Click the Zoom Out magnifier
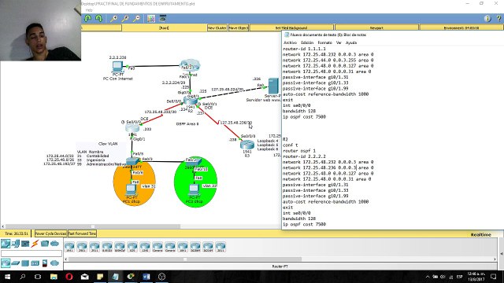504x283 pixels. click(136, 19)
